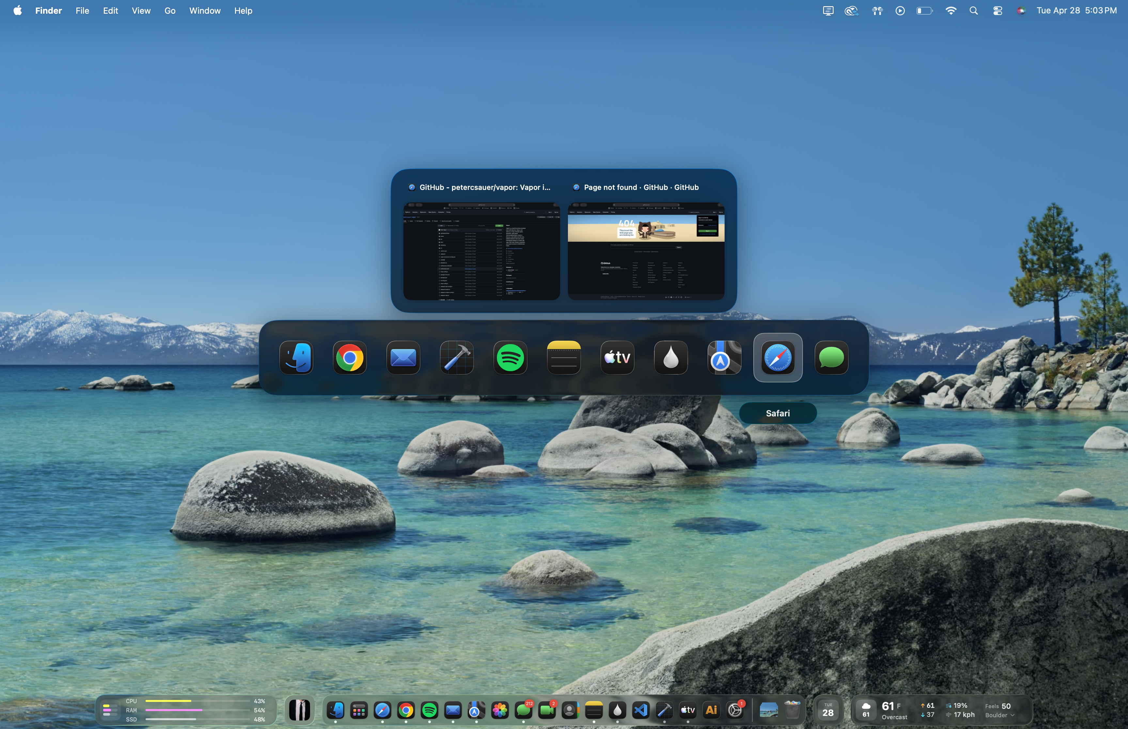Switch to Apple TV in app switcher
This screenshot has height=729, width=1128.
click(x=617, y=358)
